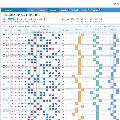Click the teal highlighted cell in the first data row
The image size is (120, 120).
pos(94,35)
